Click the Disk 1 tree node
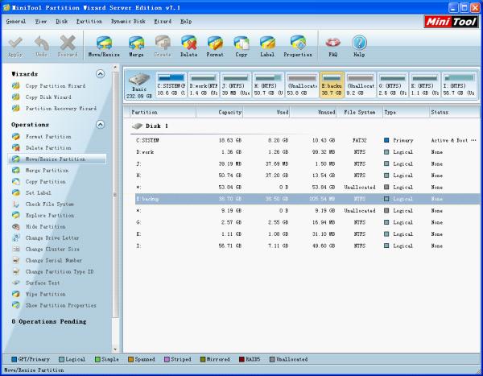The height and width of the screenshot is (376, 483). (150, 126)
